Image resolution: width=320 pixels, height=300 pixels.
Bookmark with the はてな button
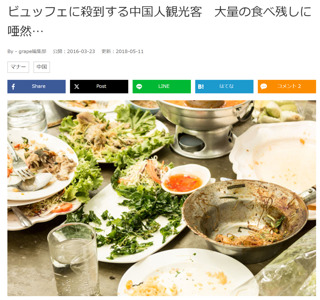(x=224, y=87)
